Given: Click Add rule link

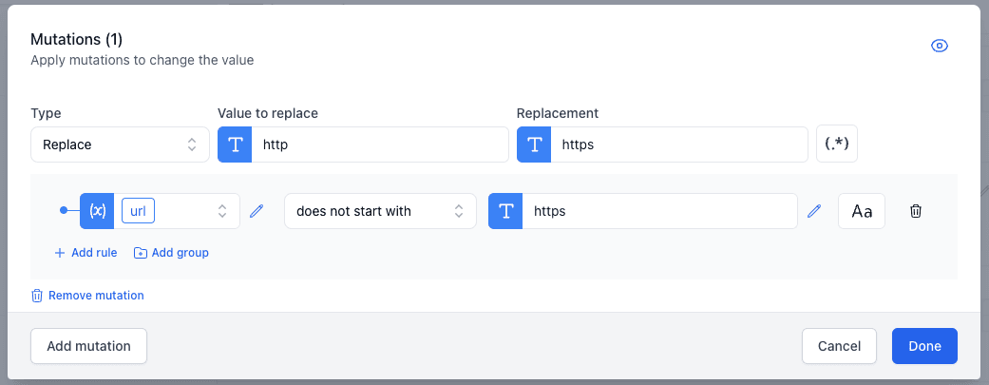Looking at the screenshot, I should tap(86, 253).
